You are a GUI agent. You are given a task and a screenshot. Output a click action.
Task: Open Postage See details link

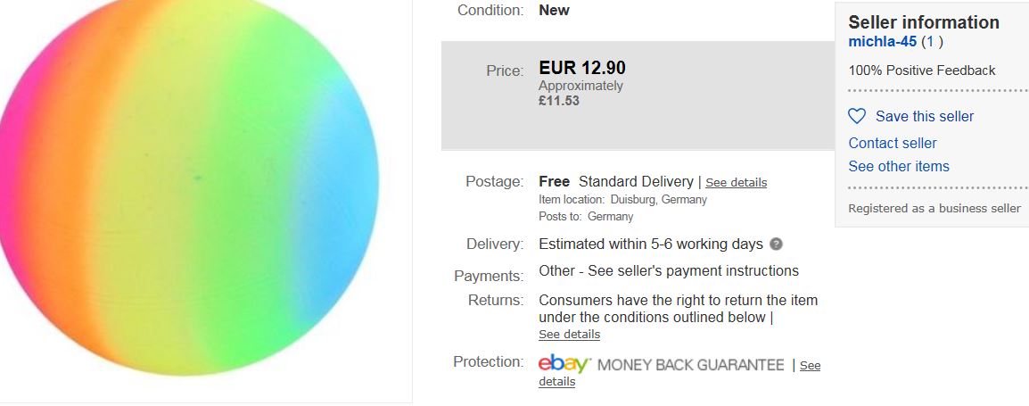pos(736,182)
